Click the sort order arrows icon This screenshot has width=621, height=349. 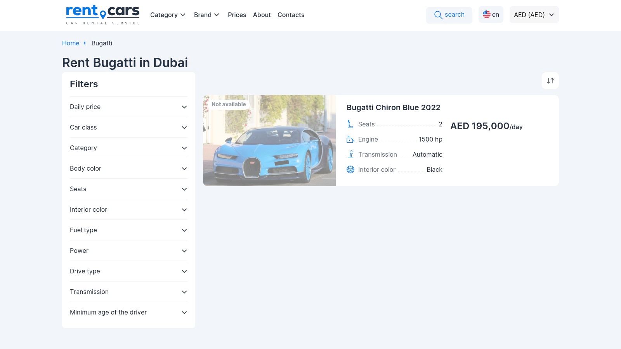550,81
